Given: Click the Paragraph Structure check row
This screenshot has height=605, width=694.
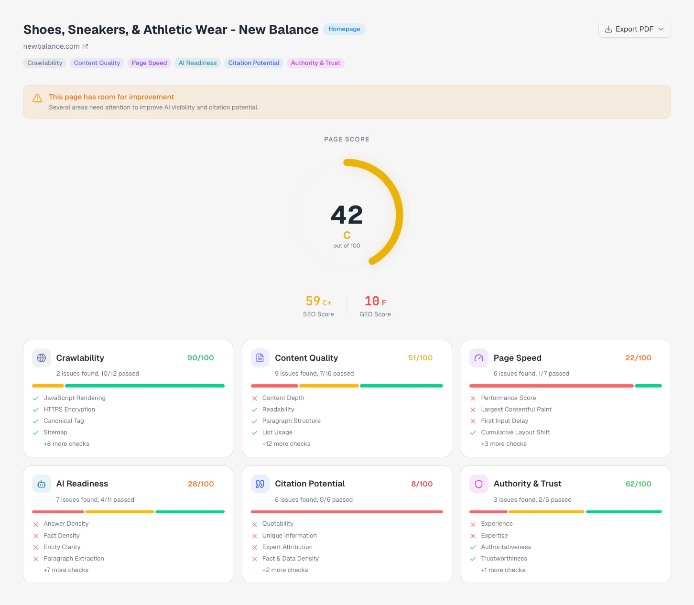Looking at the screenshot, I should pos(347,421).
